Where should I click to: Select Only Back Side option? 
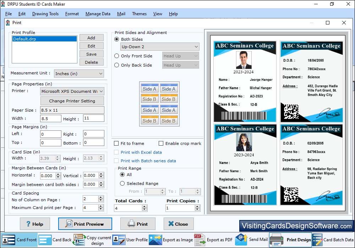[116, 65]
